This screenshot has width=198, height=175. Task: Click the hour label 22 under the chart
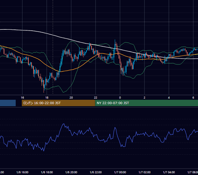pos(96,98)
